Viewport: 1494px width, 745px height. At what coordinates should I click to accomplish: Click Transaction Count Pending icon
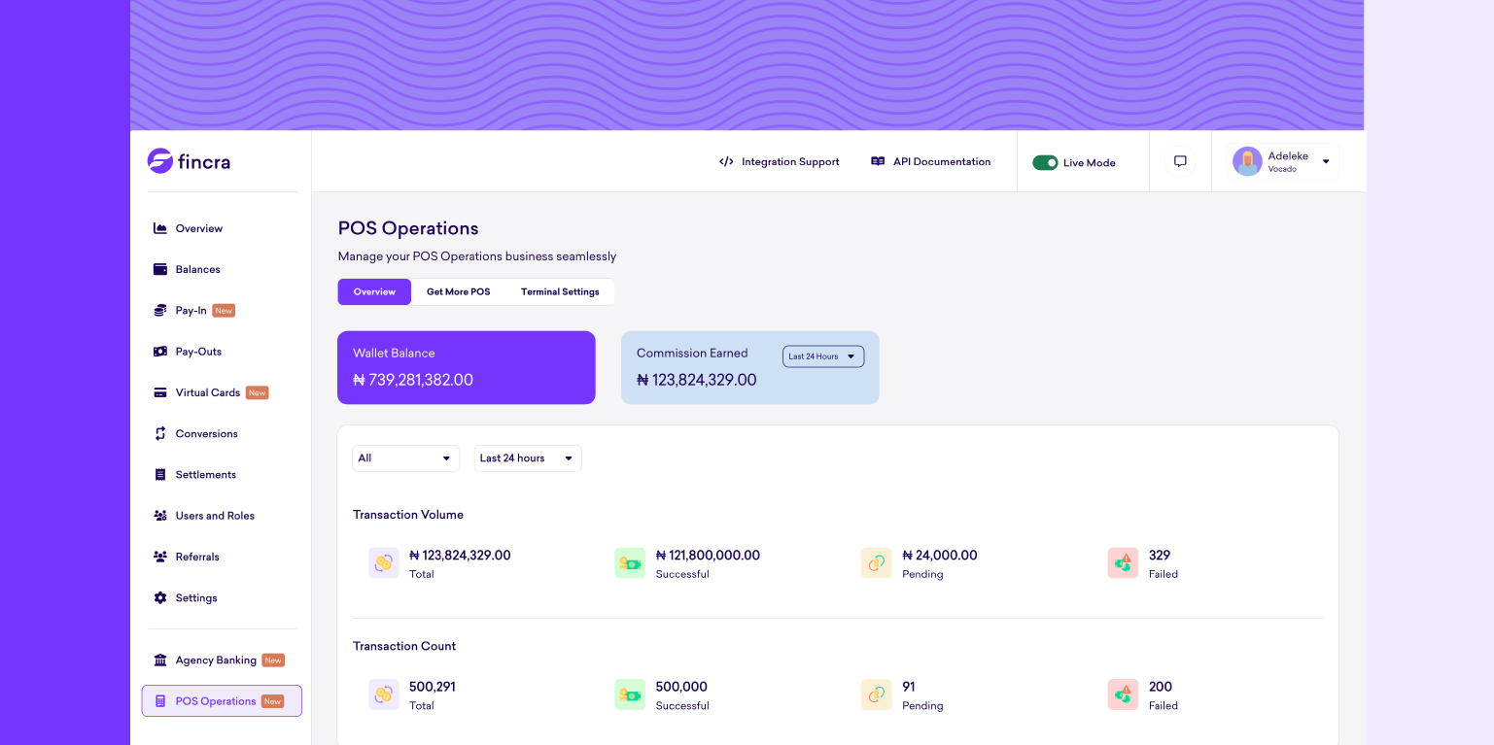coord(877,694)
